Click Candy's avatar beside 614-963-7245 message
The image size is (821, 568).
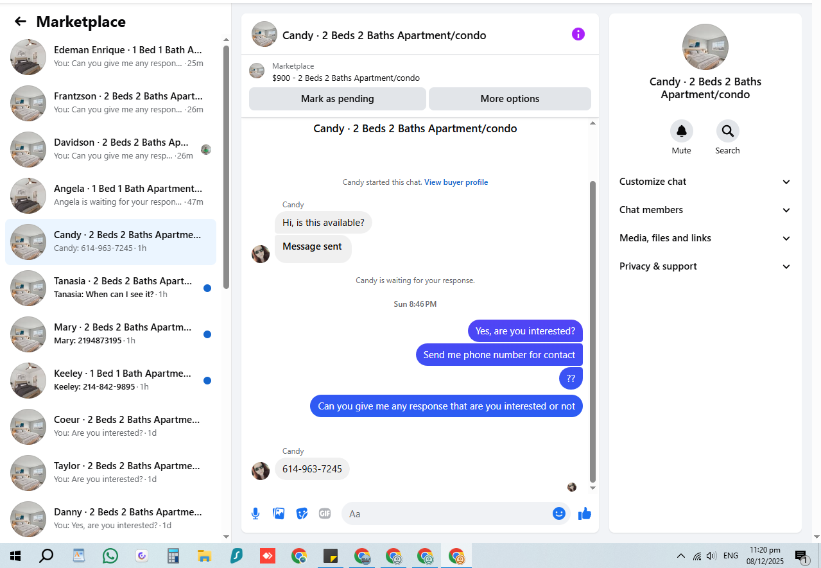click(261, 471)
